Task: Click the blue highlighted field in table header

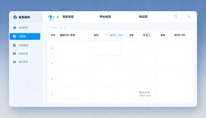Action: (x=115, y=35)
